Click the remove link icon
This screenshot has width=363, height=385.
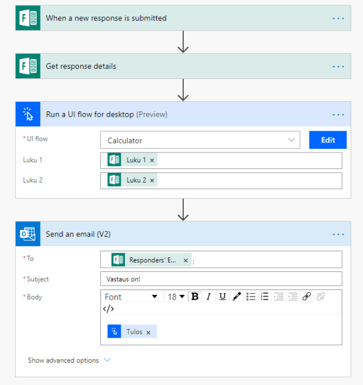tap(321, 297)
